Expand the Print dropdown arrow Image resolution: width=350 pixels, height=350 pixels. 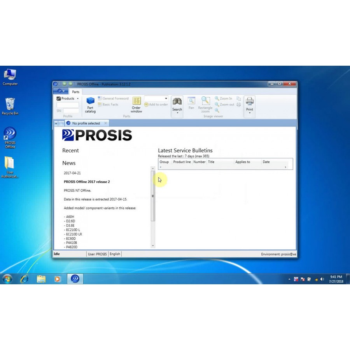pos(250,113)
